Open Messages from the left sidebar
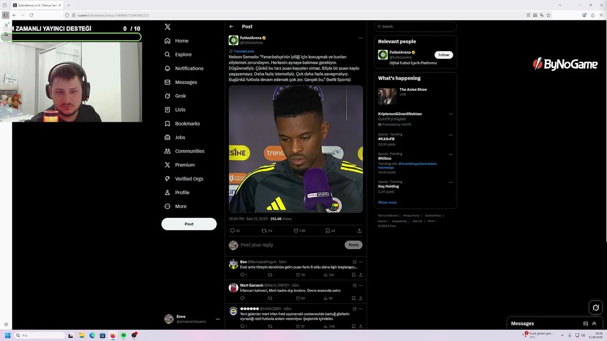Viewport: 607px width, 341px height. click(181, 82)
